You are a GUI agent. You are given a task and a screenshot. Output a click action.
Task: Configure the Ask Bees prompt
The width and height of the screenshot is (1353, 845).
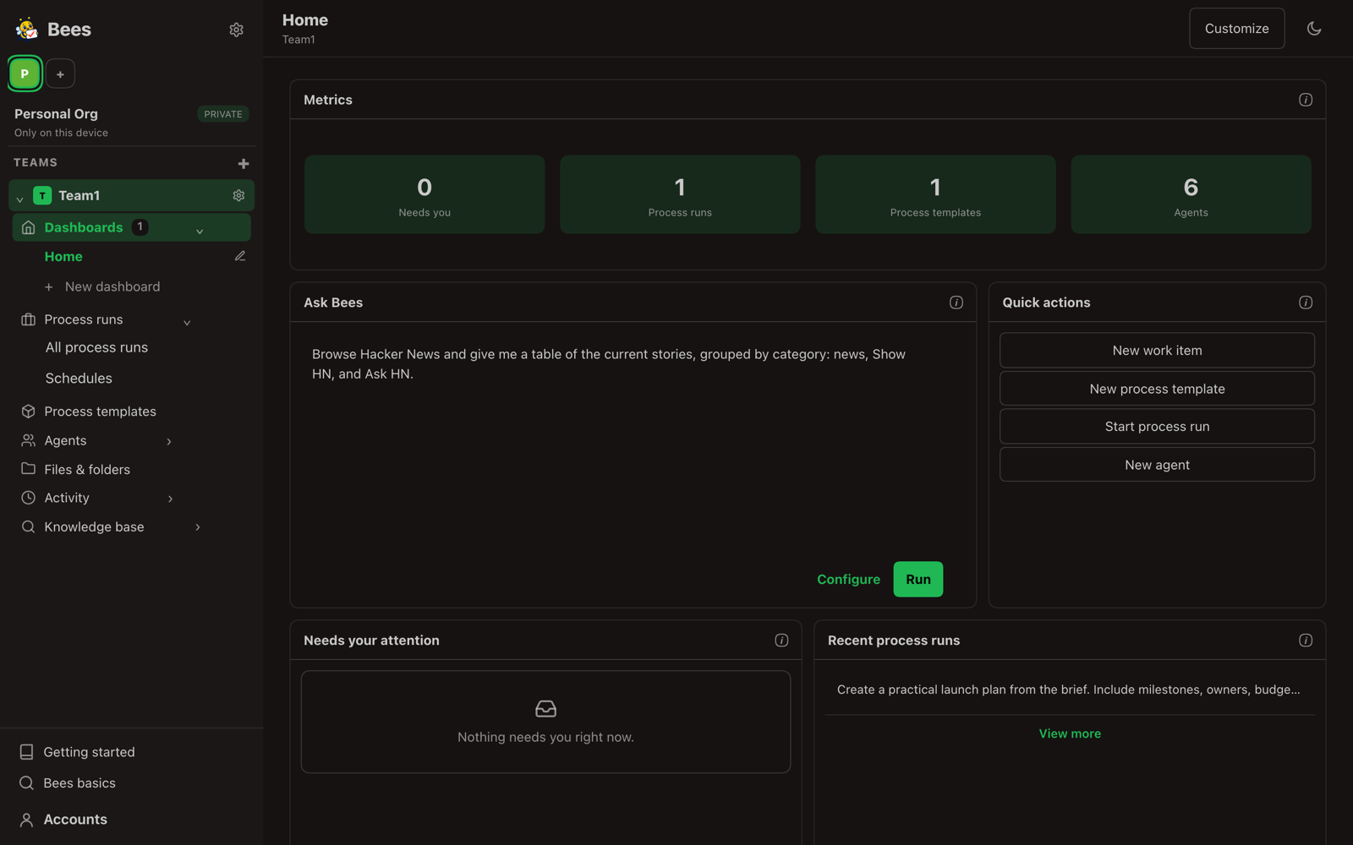[848, 580]
